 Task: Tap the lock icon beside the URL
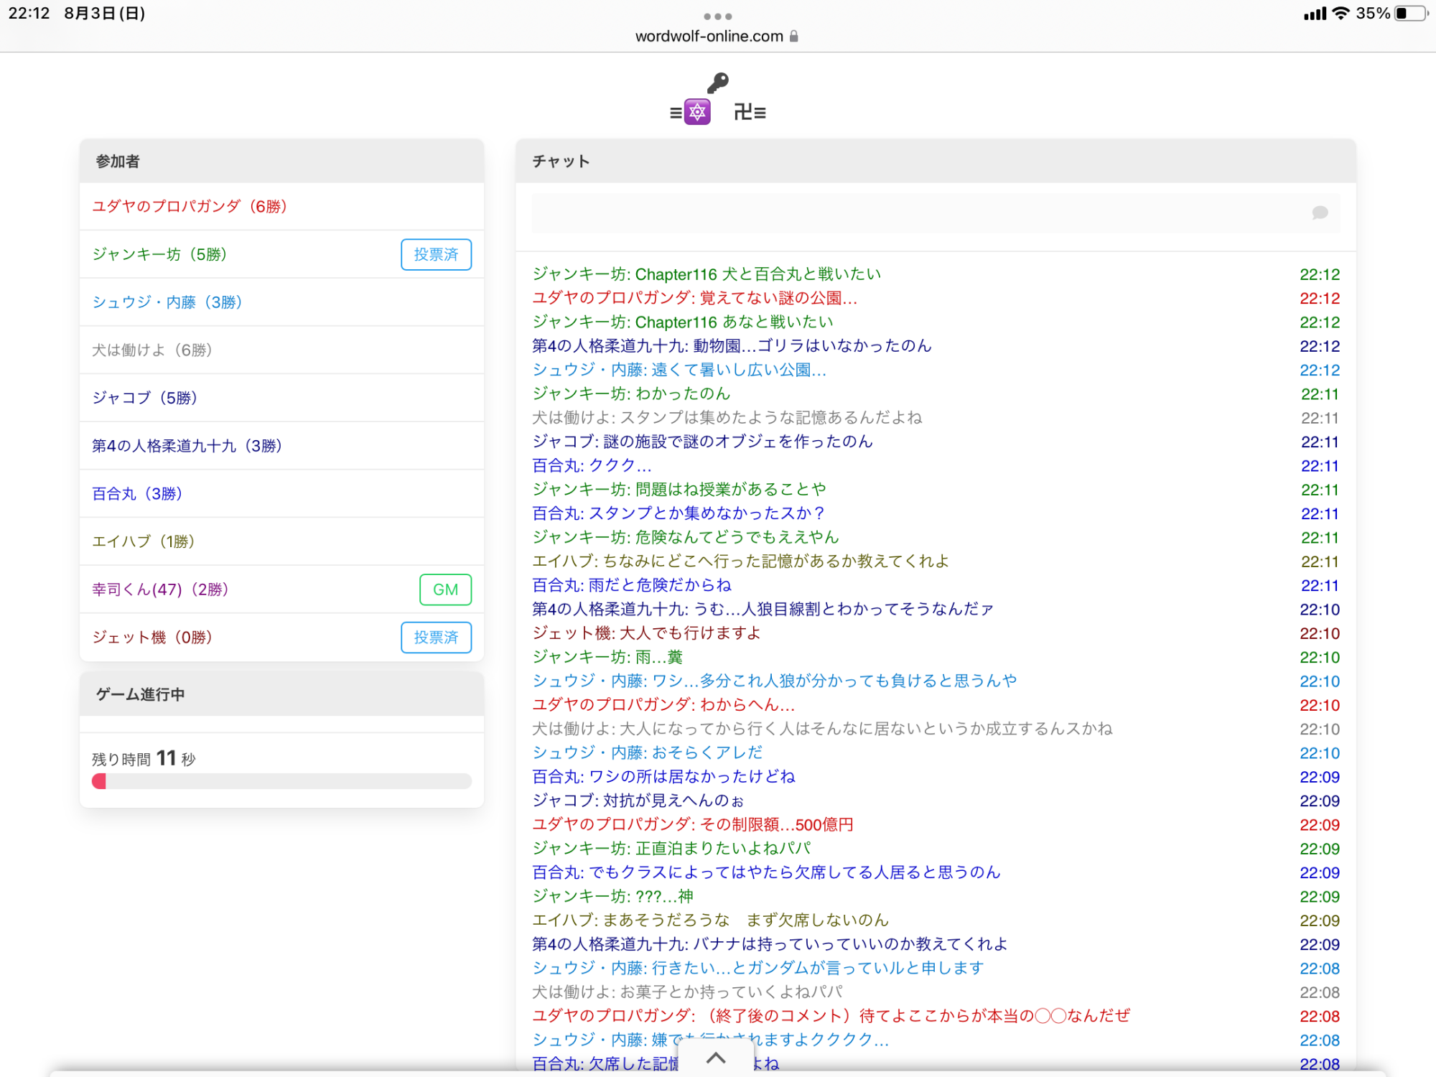tap(794, 36)
